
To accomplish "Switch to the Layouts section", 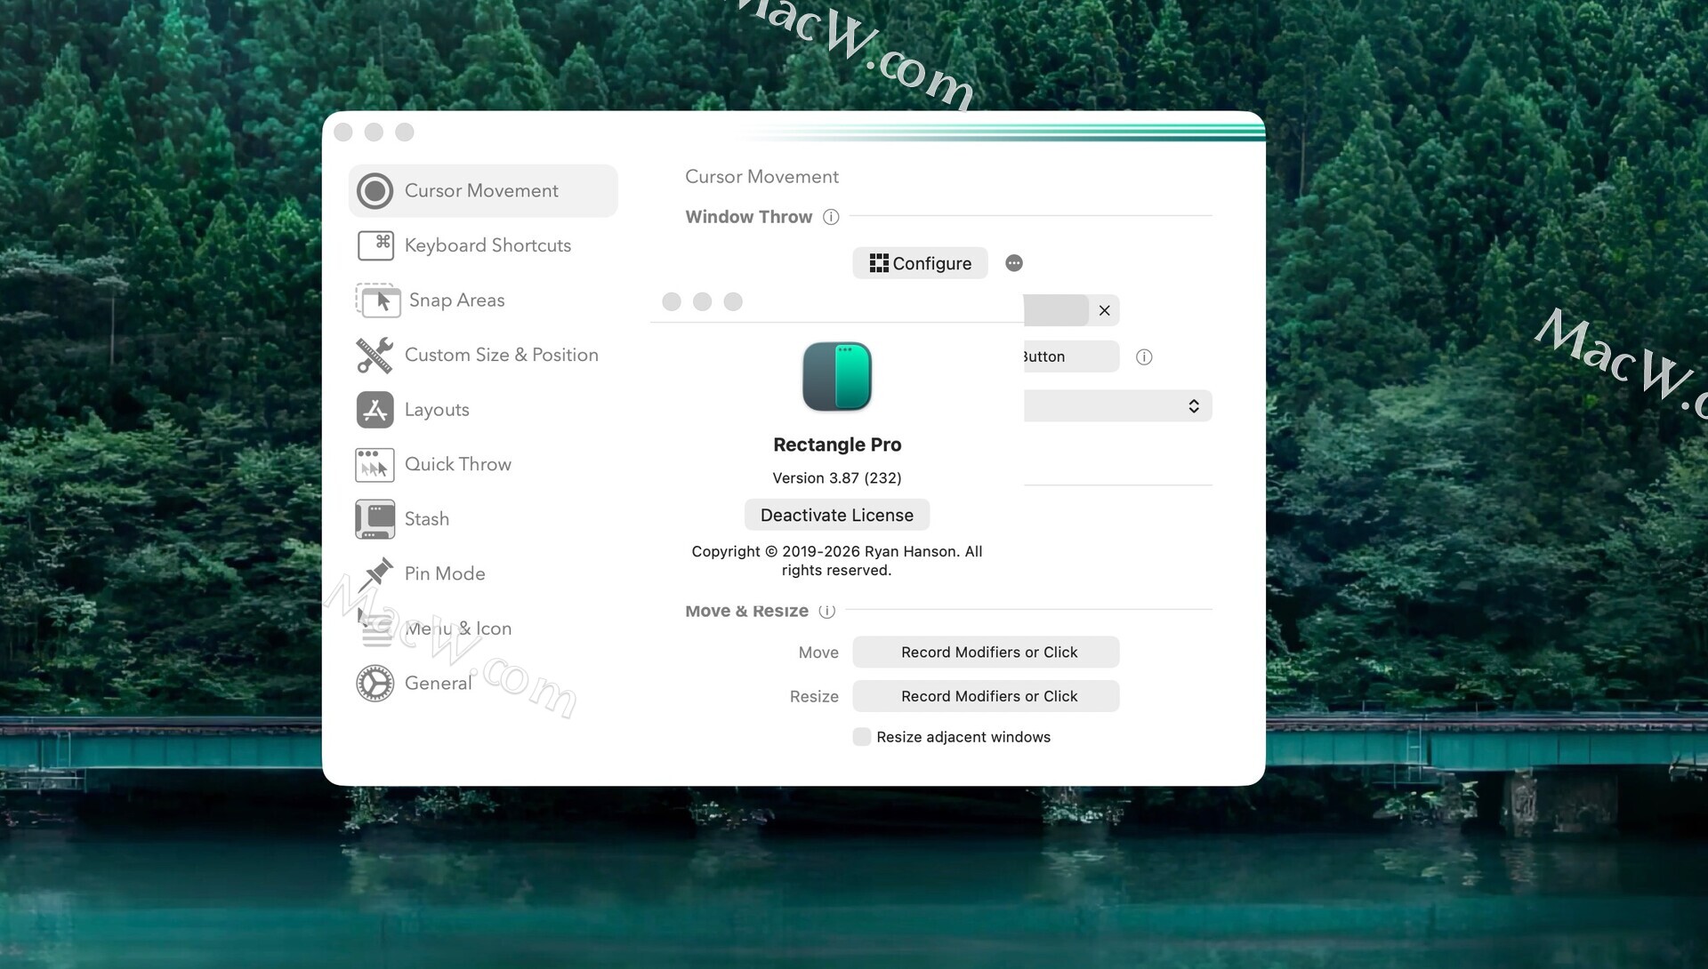I will click(437, 410).
